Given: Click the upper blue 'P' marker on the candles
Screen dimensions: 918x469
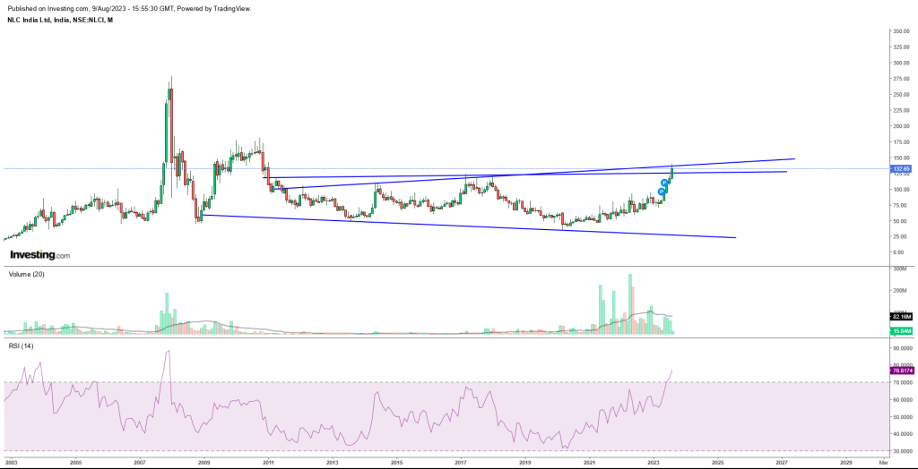Looking at the screenshot, I should click(x=664, y=183).
